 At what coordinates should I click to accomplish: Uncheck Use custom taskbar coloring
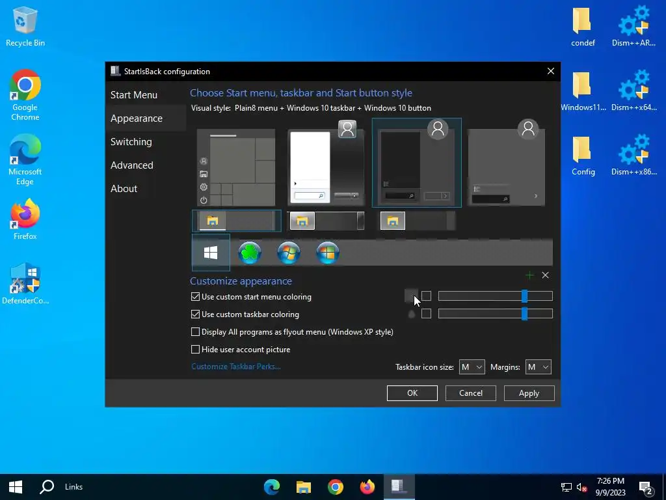pos(195,314)
